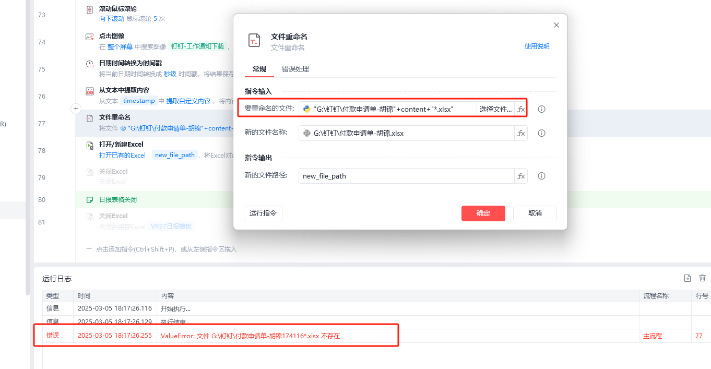Click the 运行日志 panel title

coord(57,279)
